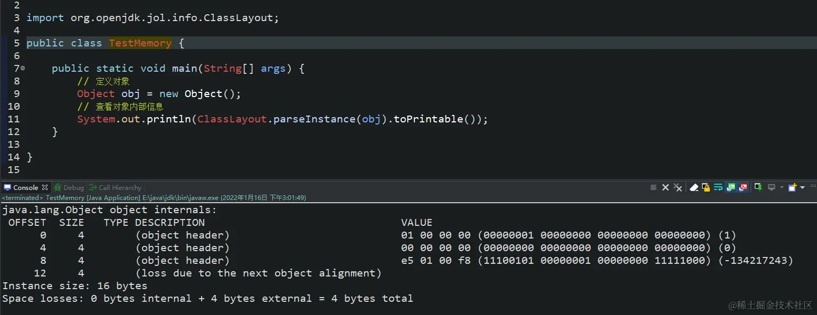This screenshot has width=817, height=315.
Task: Click 'parseInstance' in line 11
Action: pyautogui.click(x=314, y=119)
